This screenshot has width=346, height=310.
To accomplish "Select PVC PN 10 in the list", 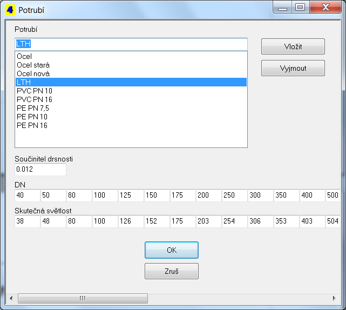I will click(x=131, y=91).
